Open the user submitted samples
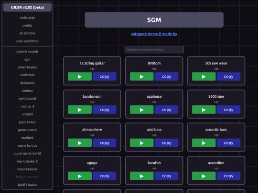258x193 pixels. (27, 41)
